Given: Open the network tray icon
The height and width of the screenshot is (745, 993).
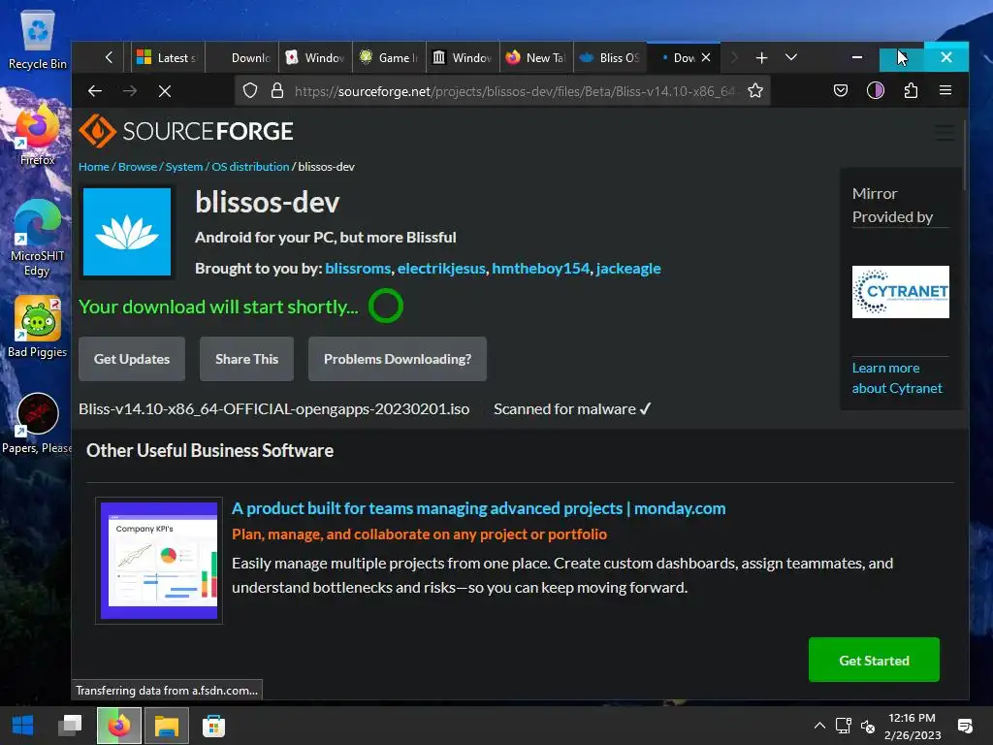Looking at the screenshot, I should (843, 726).
